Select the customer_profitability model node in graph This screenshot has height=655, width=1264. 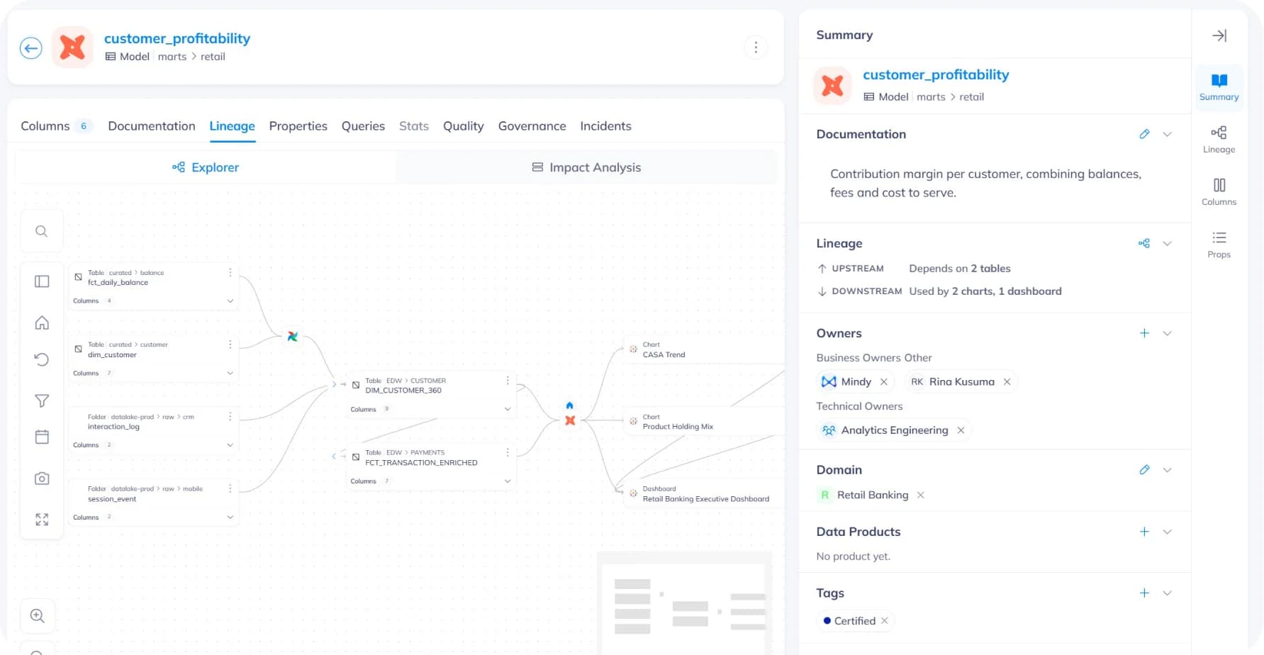pyautogui.click(x=570, y=420)
